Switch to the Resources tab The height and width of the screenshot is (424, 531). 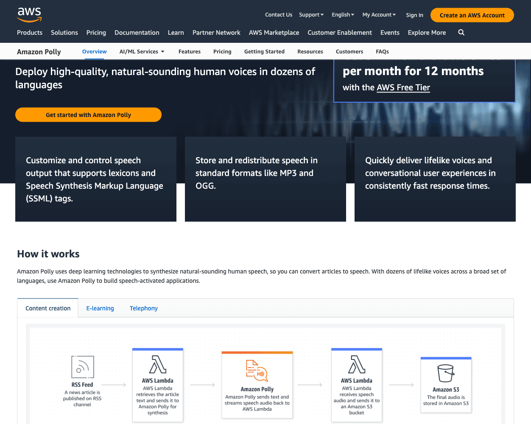[x=310, y=52]
